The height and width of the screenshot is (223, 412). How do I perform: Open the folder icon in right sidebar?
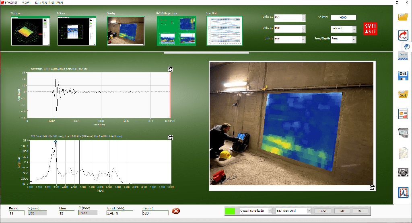click(403, 17)
